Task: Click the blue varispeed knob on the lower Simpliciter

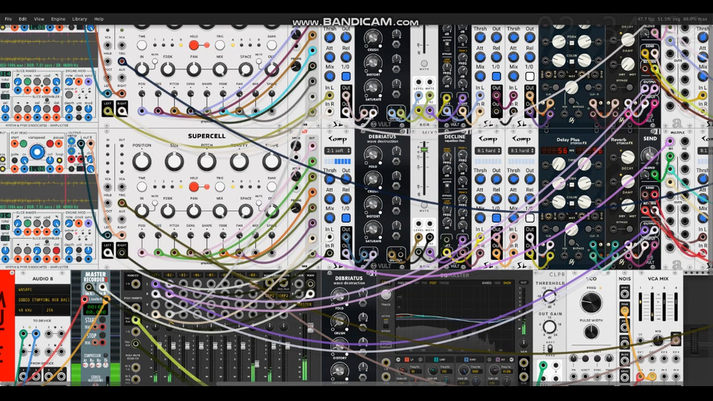Action: point(37,152)
